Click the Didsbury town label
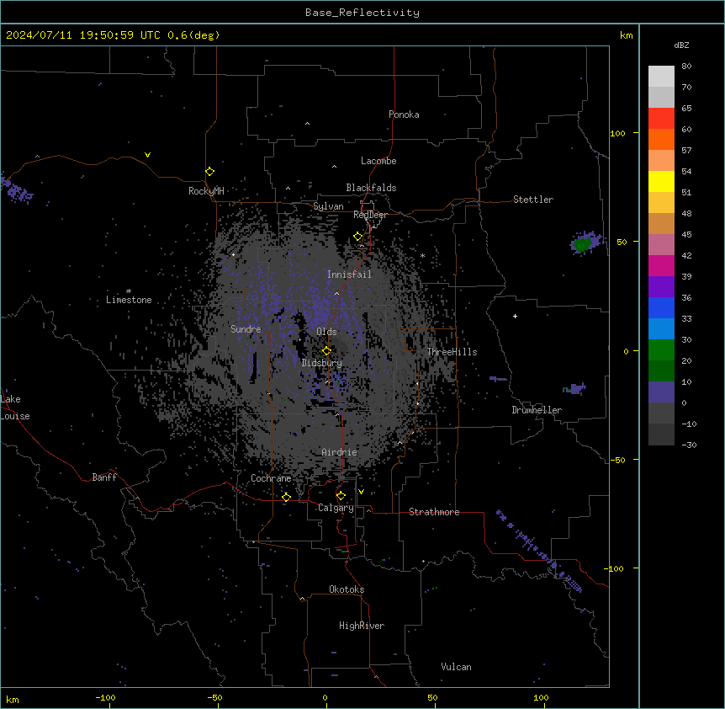Image resolution: width=725 pixels, height=709 pixels. 322,363
